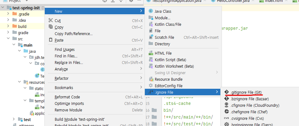Open the New submenu entry
The image size is (299, 126).
coord(95,11)
